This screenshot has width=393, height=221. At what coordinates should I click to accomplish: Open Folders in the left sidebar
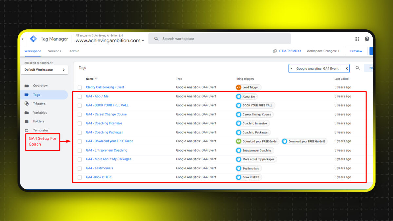[39, 121]
